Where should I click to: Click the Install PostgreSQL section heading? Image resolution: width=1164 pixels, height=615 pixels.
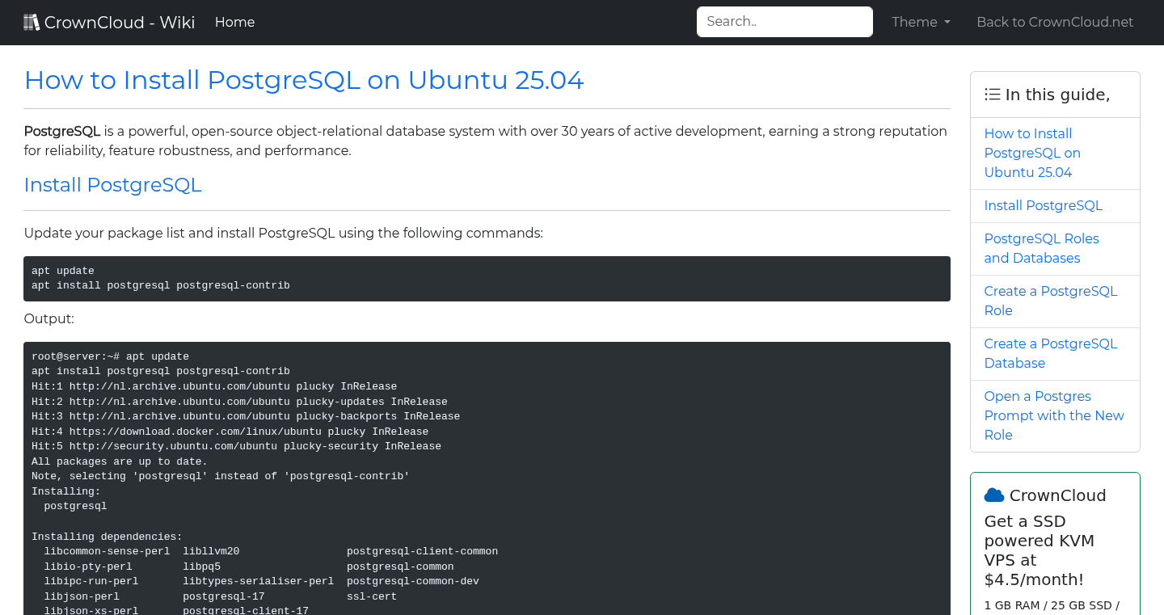point(112,185)
